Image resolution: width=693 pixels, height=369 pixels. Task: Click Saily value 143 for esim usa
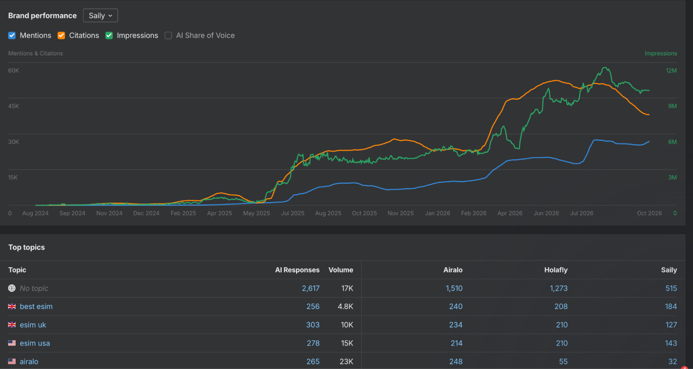coord(671,343)
